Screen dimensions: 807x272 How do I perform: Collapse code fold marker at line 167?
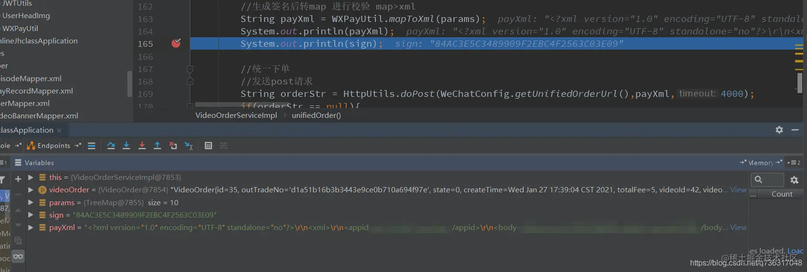point(190,69)
